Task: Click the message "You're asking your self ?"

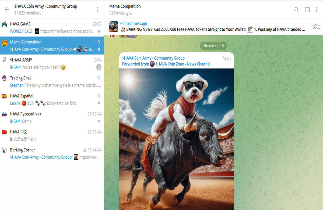Action: (x=44, y=67)
